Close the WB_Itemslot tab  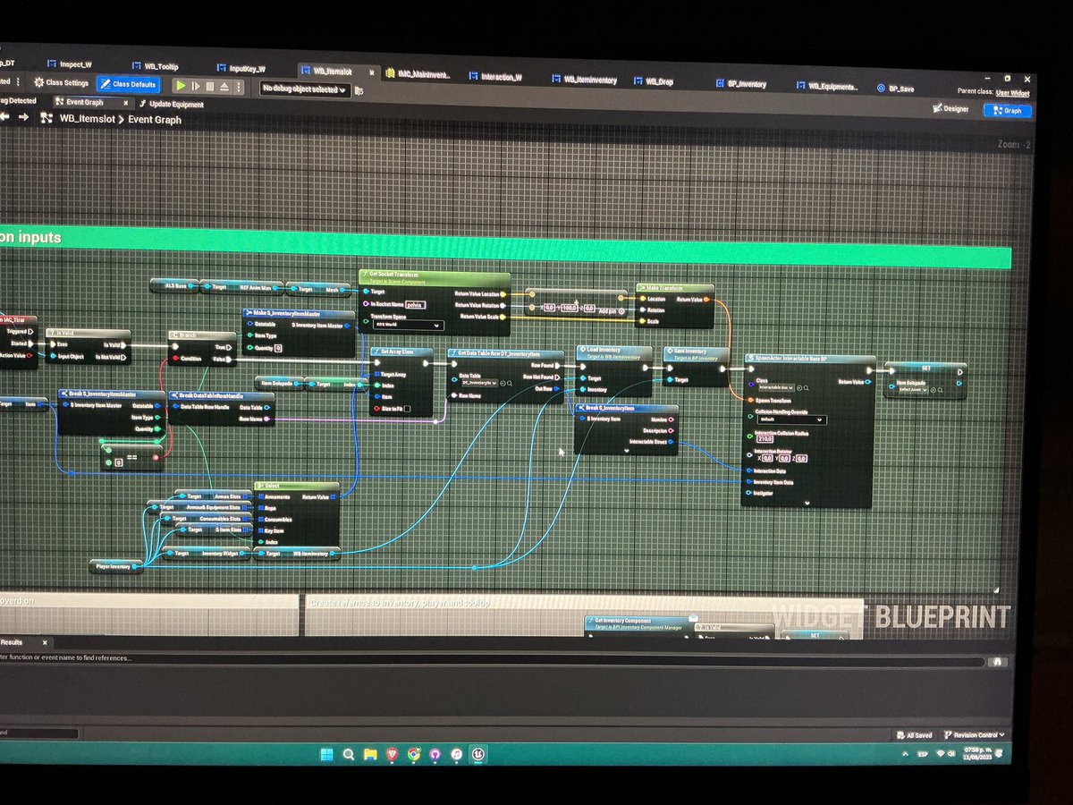370,72
